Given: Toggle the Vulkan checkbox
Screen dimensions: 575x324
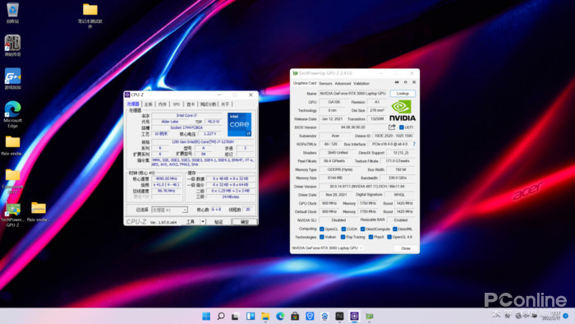Looking at the screenshot, I should (x=322, y=237).
